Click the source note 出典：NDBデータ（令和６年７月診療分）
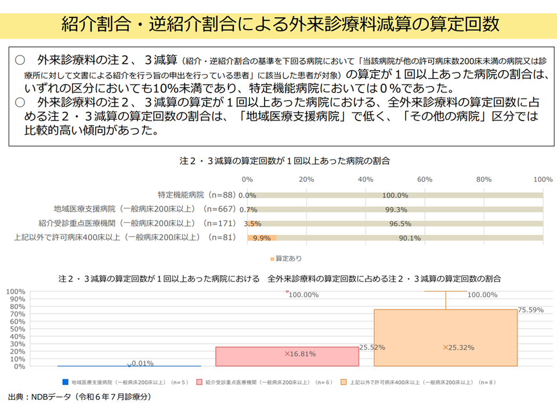 (x=80, y=397)
